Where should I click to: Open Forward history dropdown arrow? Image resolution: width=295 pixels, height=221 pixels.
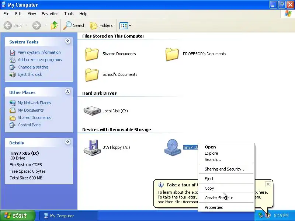[x=45, y=25]
